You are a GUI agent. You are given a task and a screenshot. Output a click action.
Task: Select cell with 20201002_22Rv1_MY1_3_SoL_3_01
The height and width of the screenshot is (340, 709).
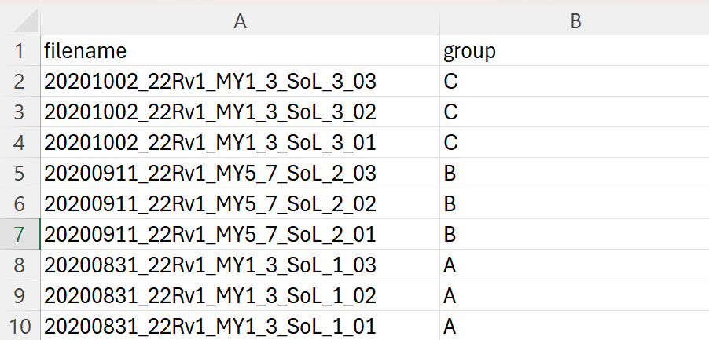tap(240, 142)
